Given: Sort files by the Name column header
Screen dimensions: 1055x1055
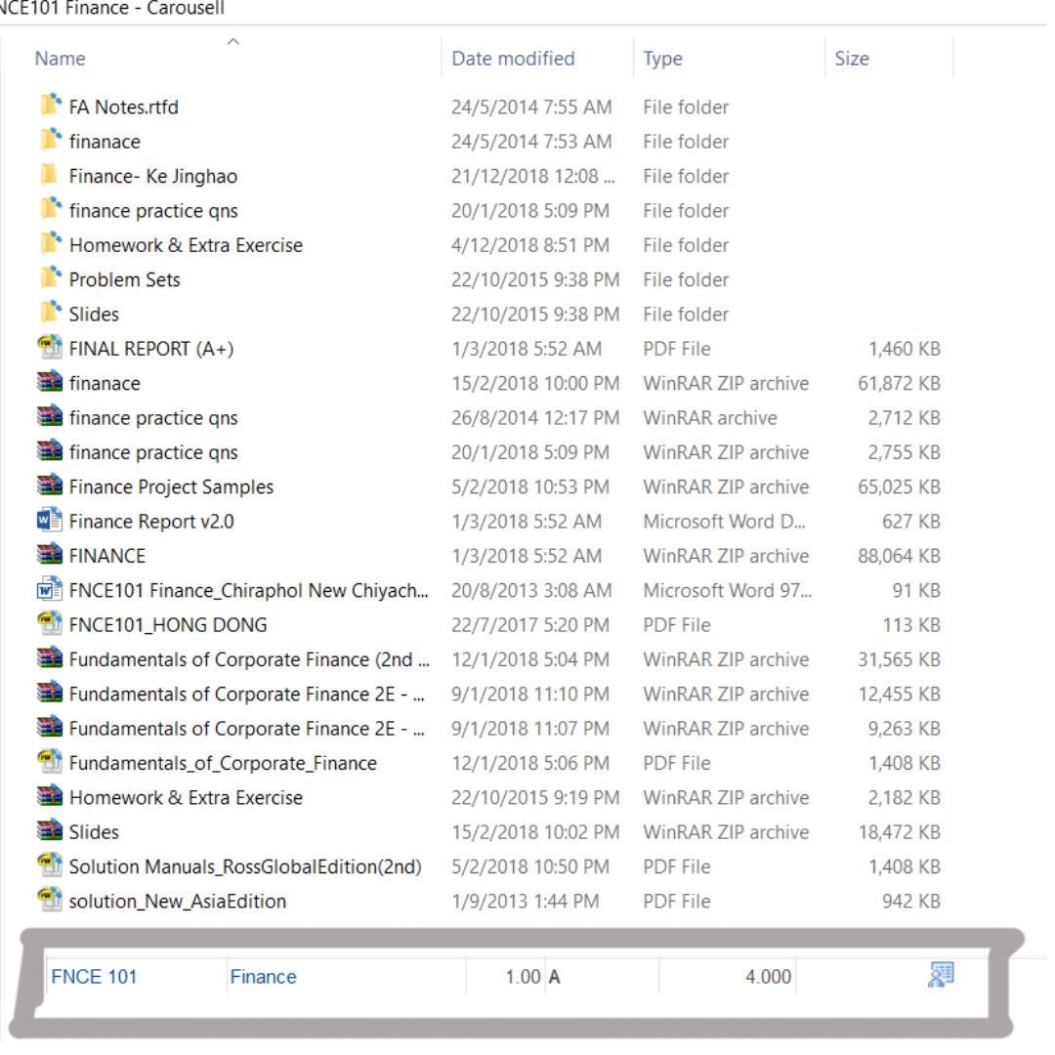Looking at the screenshot, I should 61,59.
